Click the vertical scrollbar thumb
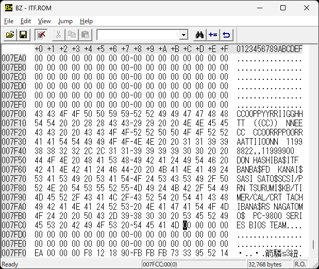 coord(313,244)
